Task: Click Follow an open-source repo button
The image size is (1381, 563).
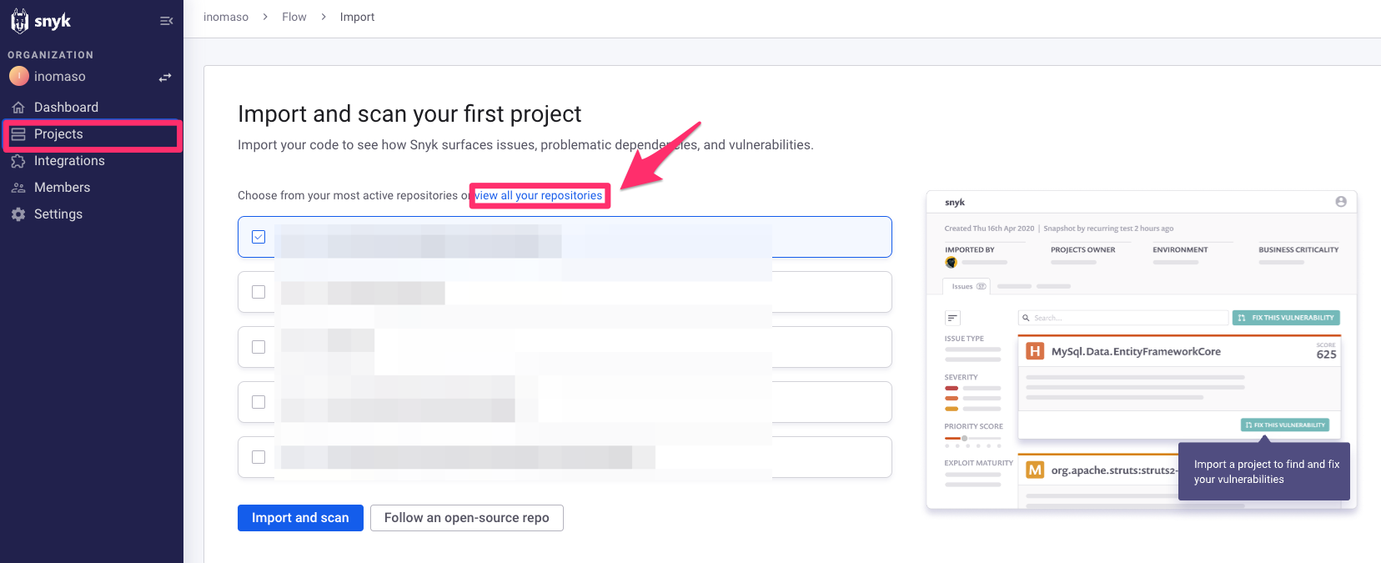Action: (466, 518)
